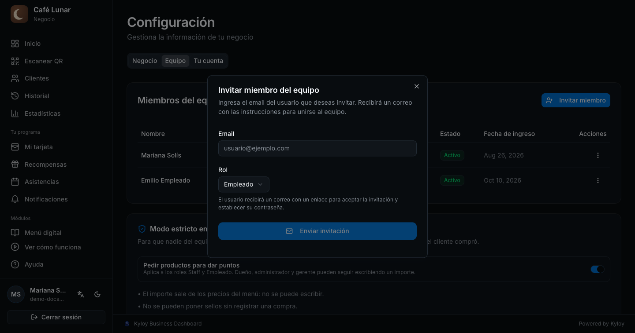Click the Ver cómo funciona play icon
Screen dimensions: 635x333
(15, 247)
